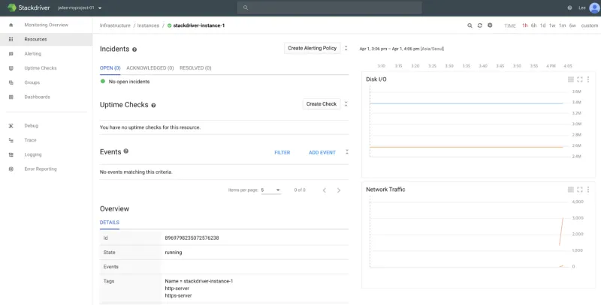
Task: Open Error Reporting in the sidebar
Action: tap(41, 169)
